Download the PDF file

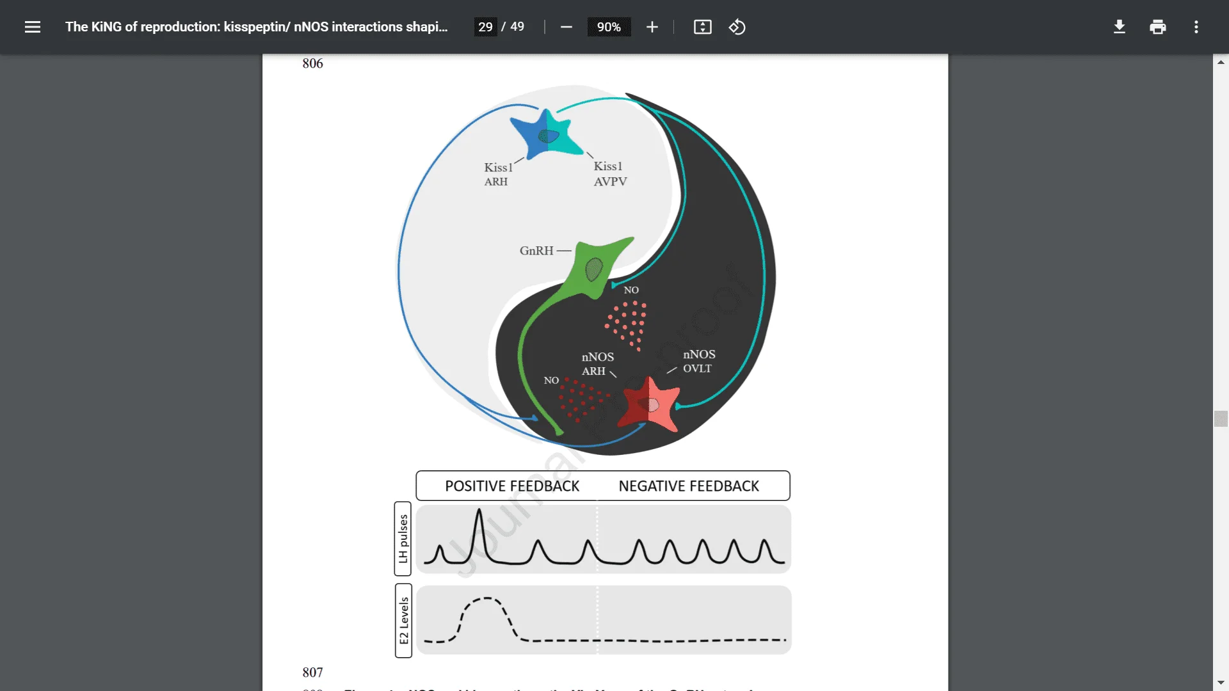pyautogui.click(x=1119, y=27)
